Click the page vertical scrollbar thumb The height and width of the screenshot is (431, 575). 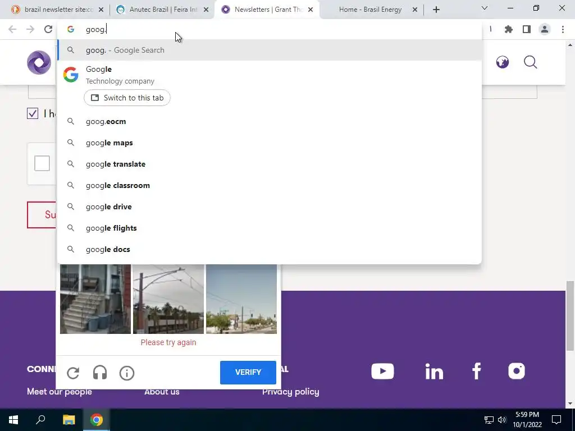570,316
